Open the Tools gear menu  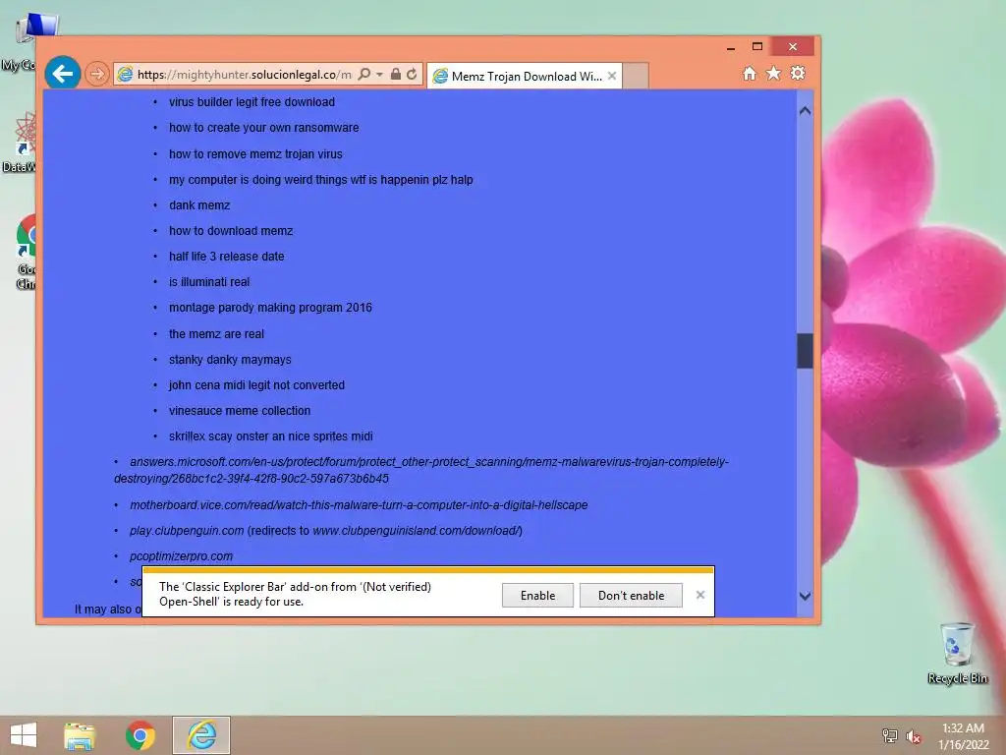798,73
